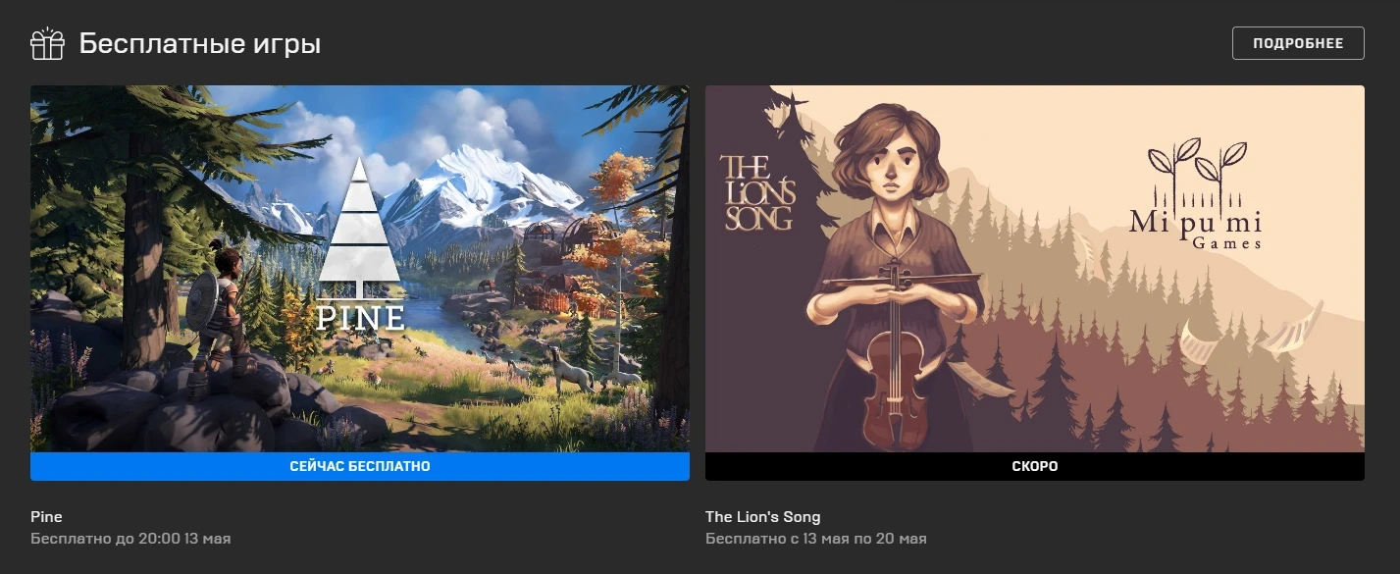
Task: Click the Бесплатные игры heading
Action: click(200, 44)
